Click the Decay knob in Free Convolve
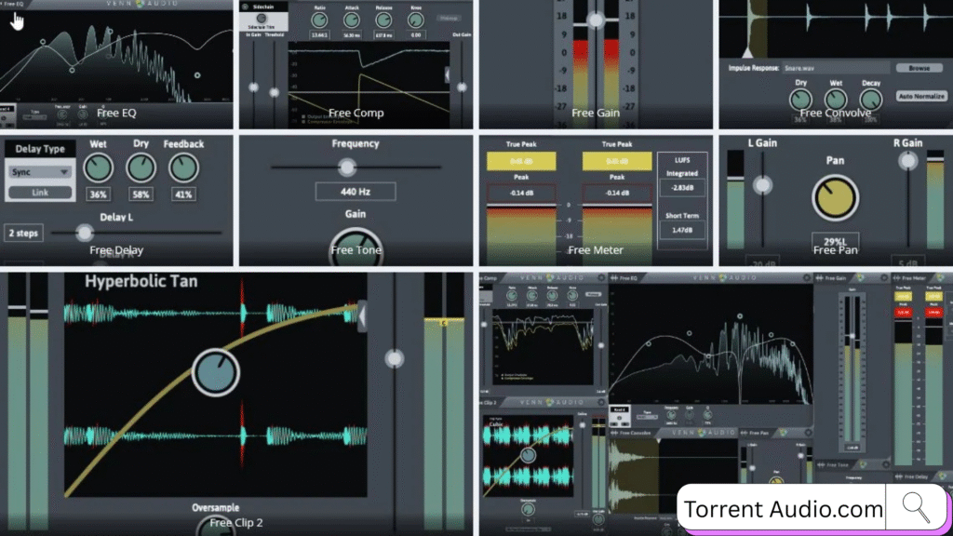 pos(870,99)
